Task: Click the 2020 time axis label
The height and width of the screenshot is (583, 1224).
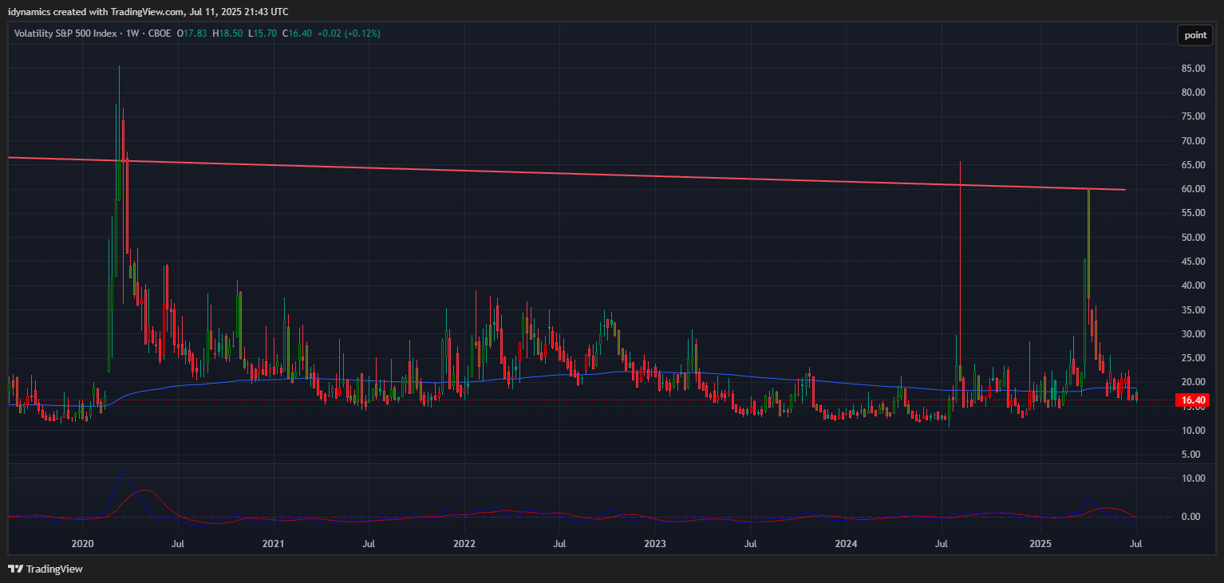Action: tap(83, 544)
